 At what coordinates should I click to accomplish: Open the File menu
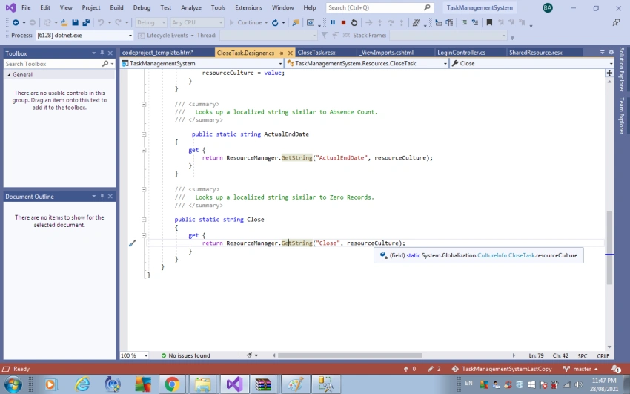click(26, 7)
